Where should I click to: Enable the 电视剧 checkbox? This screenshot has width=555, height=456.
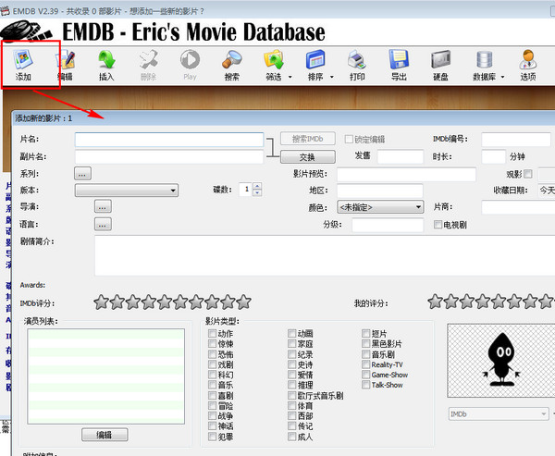(x=438, y=225)
